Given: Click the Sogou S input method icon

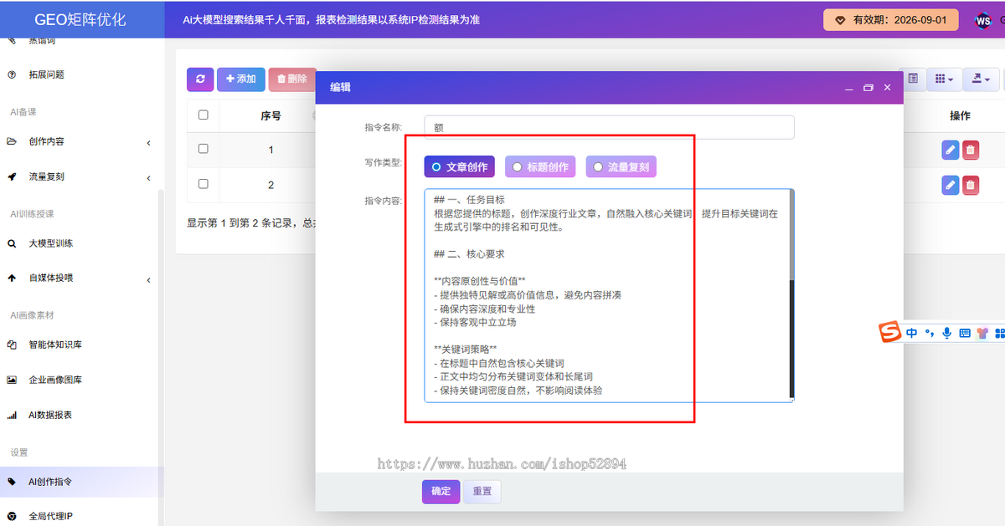Looking at the screenshot, I should click(x=890, y=333).
